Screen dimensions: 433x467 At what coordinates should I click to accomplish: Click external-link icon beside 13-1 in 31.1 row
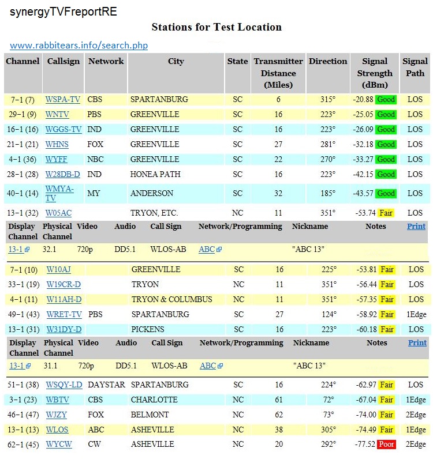coord(28,366)
